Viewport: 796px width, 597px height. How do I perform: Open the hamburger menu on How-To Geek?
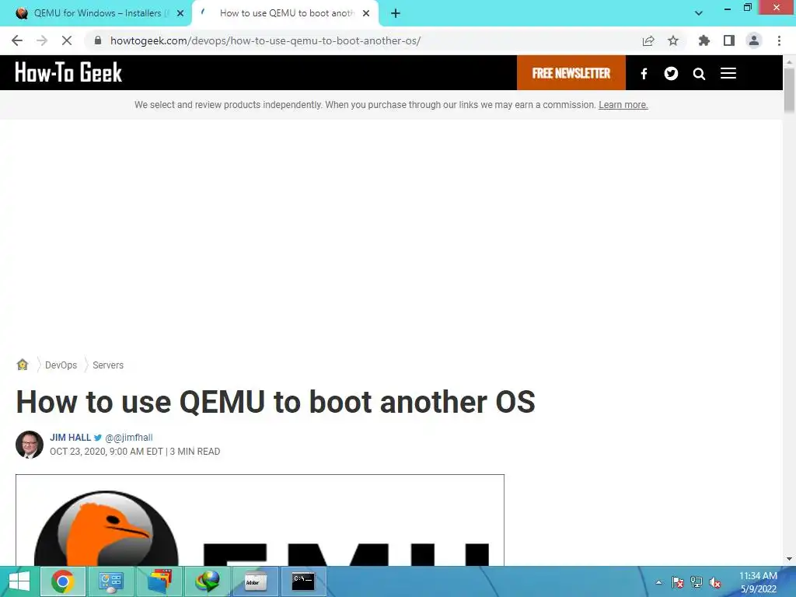728,73
